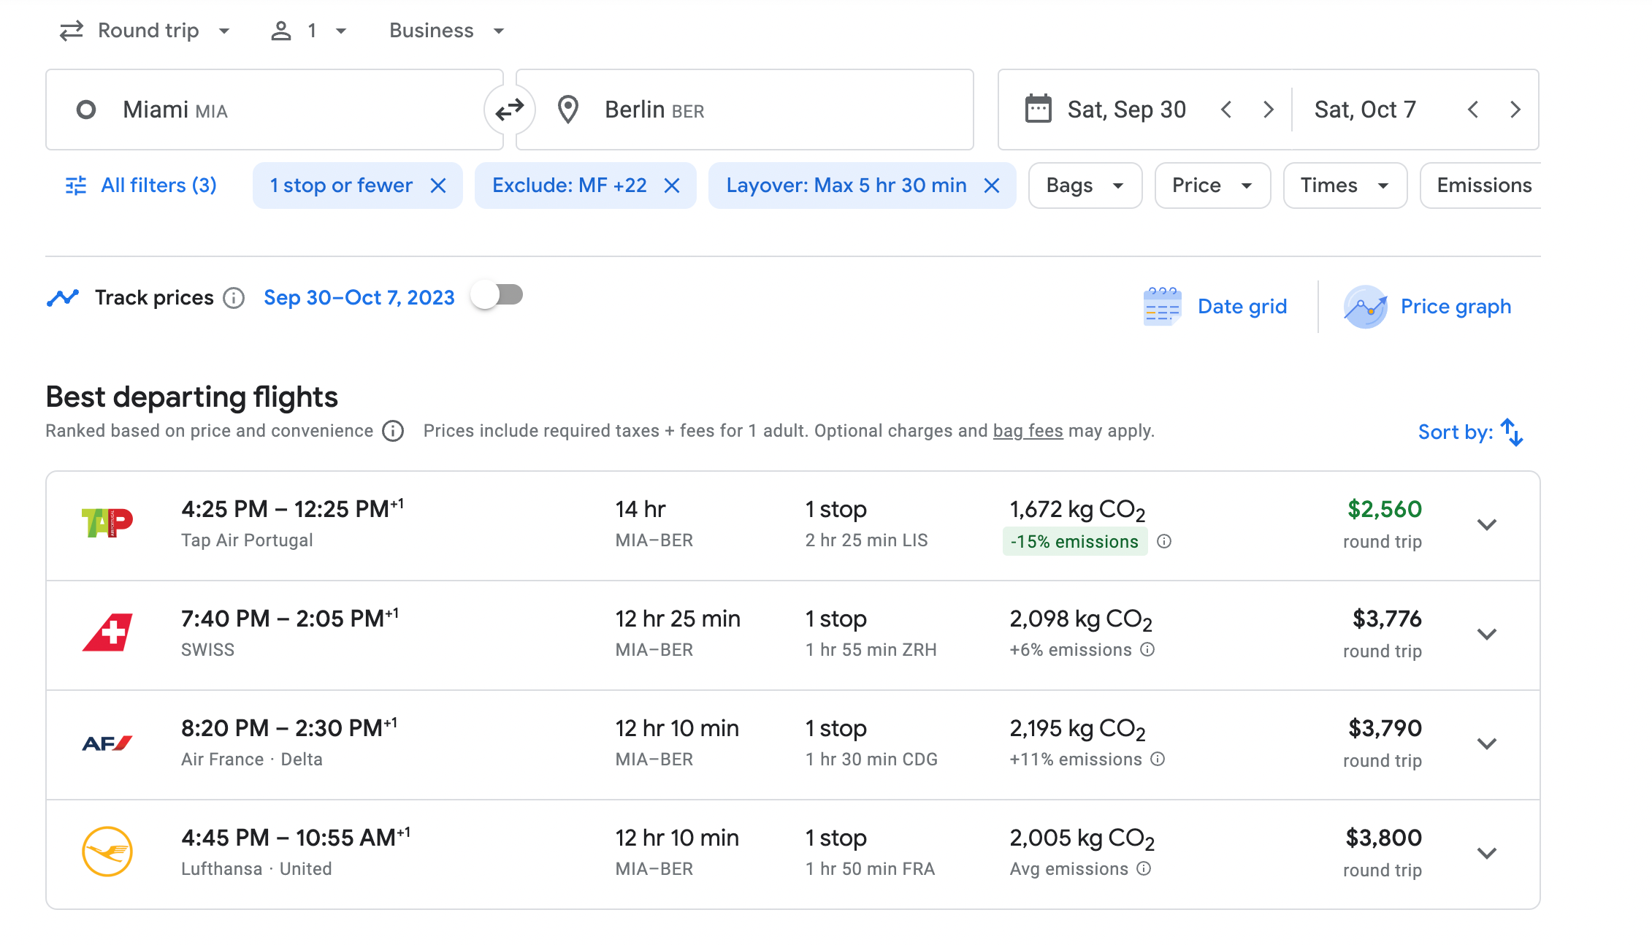Open the Bags filter menu
The width and height of the screenshot is (1652, 945).
tap(1085, 185)
